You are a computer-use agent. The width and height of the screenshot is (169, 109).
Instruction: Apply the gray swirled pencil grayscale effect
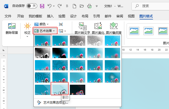(x=78, y=41)
